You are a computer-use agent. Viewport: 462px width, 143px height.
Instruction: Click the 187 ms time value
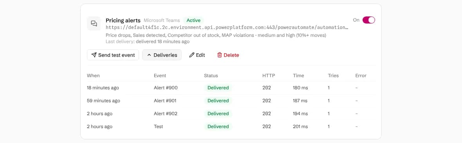coord(300,101)
